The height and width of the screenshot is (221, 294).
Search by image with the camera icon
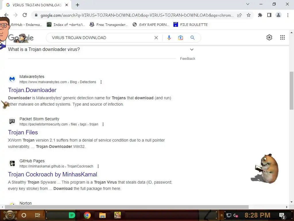click(180, 38)
